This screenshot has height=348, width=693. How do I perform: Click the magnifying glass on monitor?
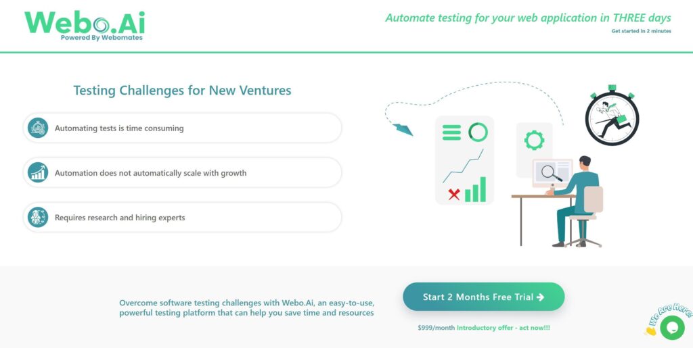click(x=553, y=174)
